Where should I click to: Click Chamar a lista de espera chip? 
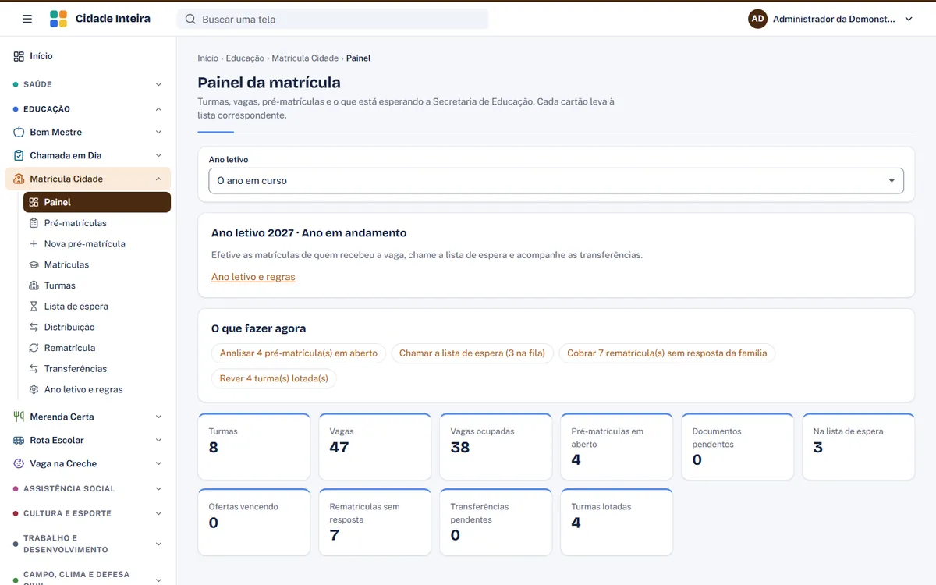473,353
